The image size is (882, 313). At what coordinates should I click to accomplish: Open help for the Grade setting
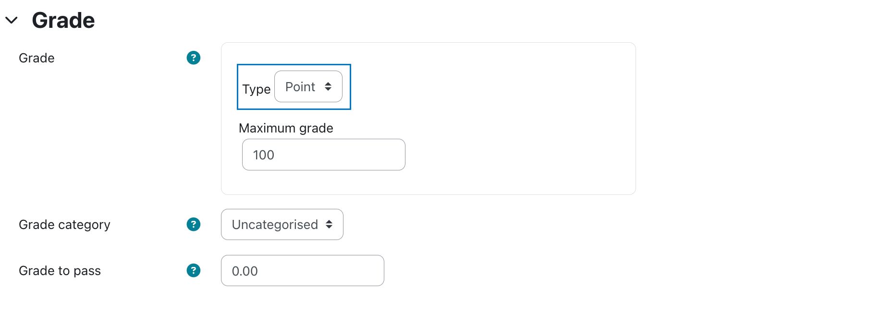tap(194, 58)
